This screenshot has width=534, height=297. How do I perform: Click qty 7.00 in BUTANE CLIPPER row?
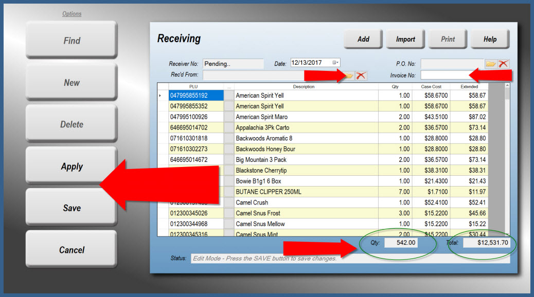tap(395, 192)
